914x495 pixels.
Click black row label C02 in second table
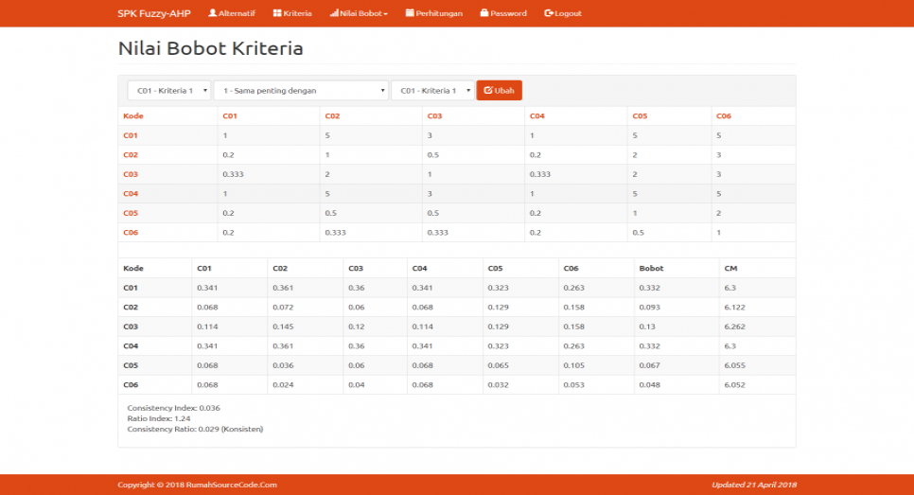tap(131, 308)
